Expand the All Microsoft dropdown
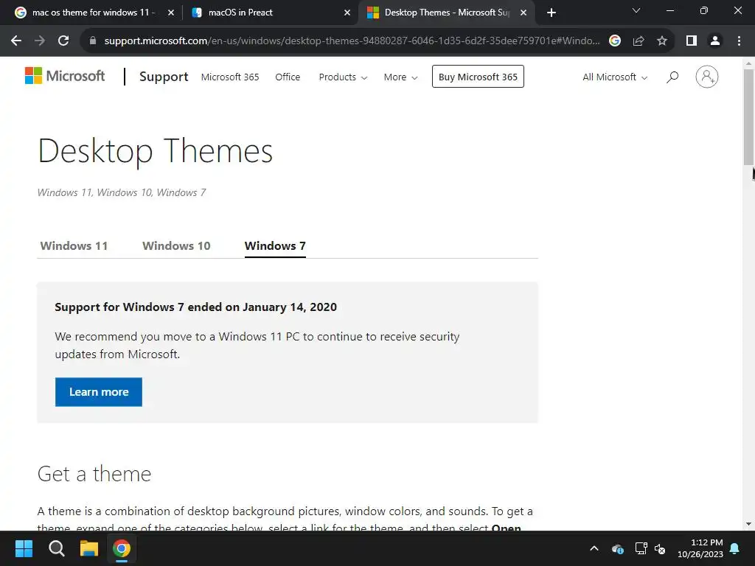Image resolution: width=755 pixels, height=566 pixels. coord(615,77)
